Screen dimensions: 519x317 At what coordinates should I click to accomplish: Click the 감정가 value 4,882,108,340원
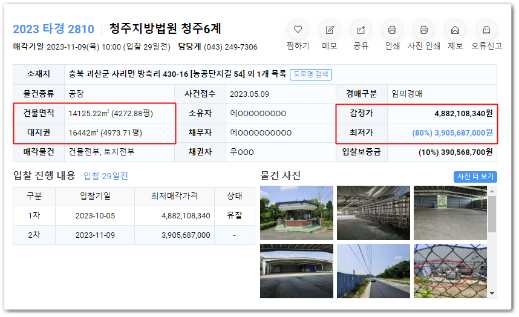pyautogui.click(x=463, y=114)
